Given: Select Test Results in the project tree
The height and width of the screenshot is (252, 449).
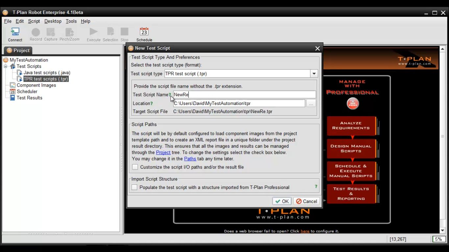Looking at the screenshot, I should [30, 98].
